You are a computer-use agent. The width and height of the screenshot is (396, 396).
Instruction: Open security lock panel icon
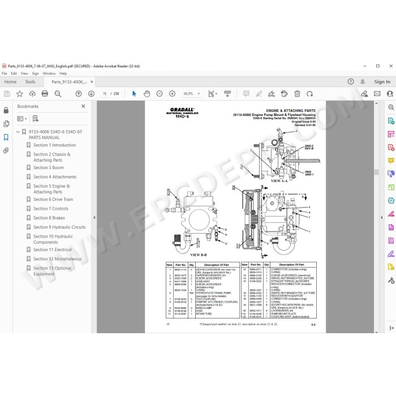6,110
